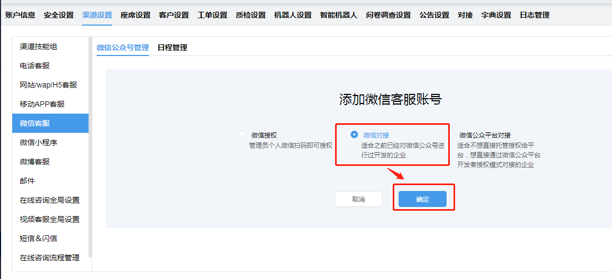Open the 账户信息 tab
Screen dimensions: 612x279
click(x=20, y=15)
